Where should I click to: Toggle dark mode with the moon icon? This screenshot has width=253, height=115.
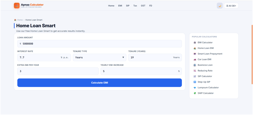click(x=219, y=6)
